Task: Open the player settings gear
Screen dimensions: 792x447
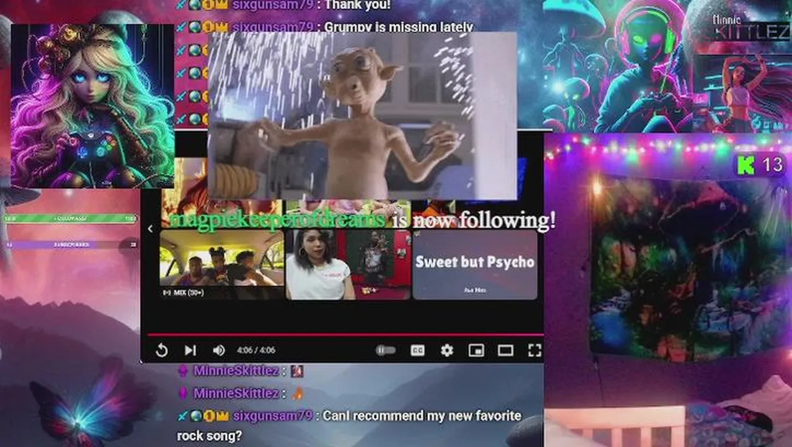Action: pyautogui.click(x=447, y=350)
